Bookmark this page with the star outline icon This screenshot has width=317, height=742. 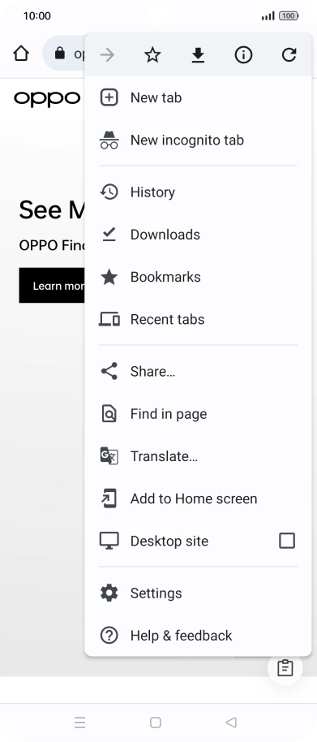[x=152, y=55]
